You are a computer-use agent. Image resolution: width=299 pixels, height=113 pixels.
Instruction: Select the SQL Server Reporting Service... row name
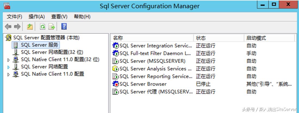156,76
